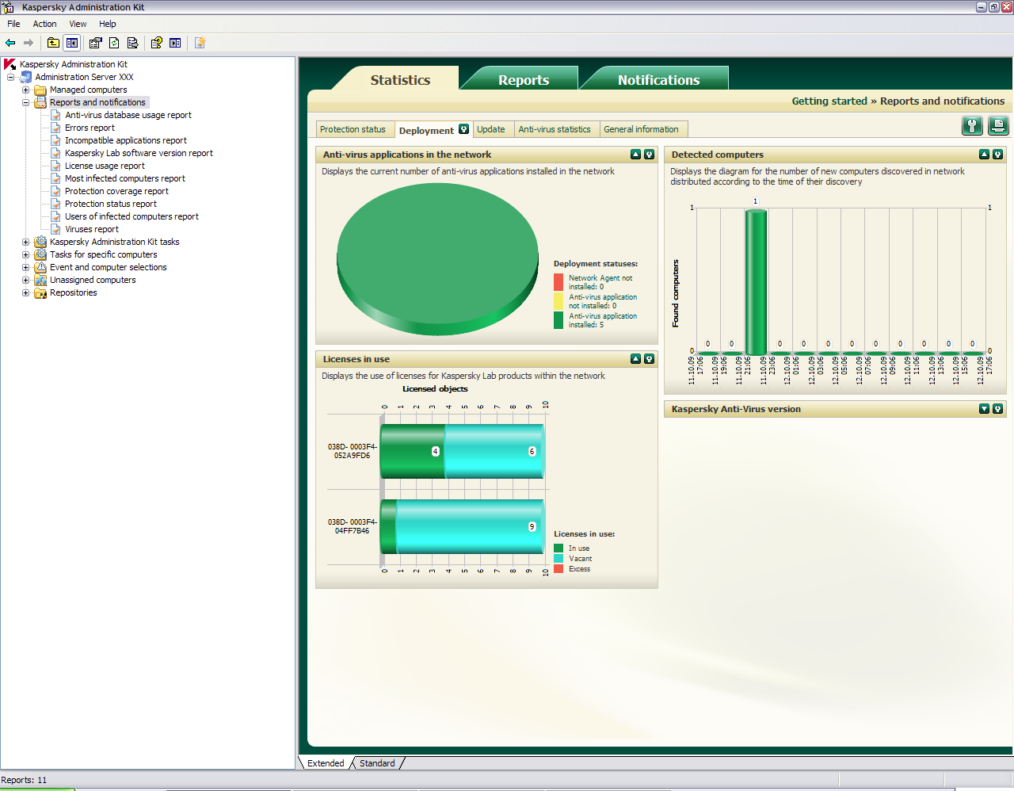Toggle the Show/Hide console tree icon
This screenshot has height=791, width=1014.
click(72, 43)
